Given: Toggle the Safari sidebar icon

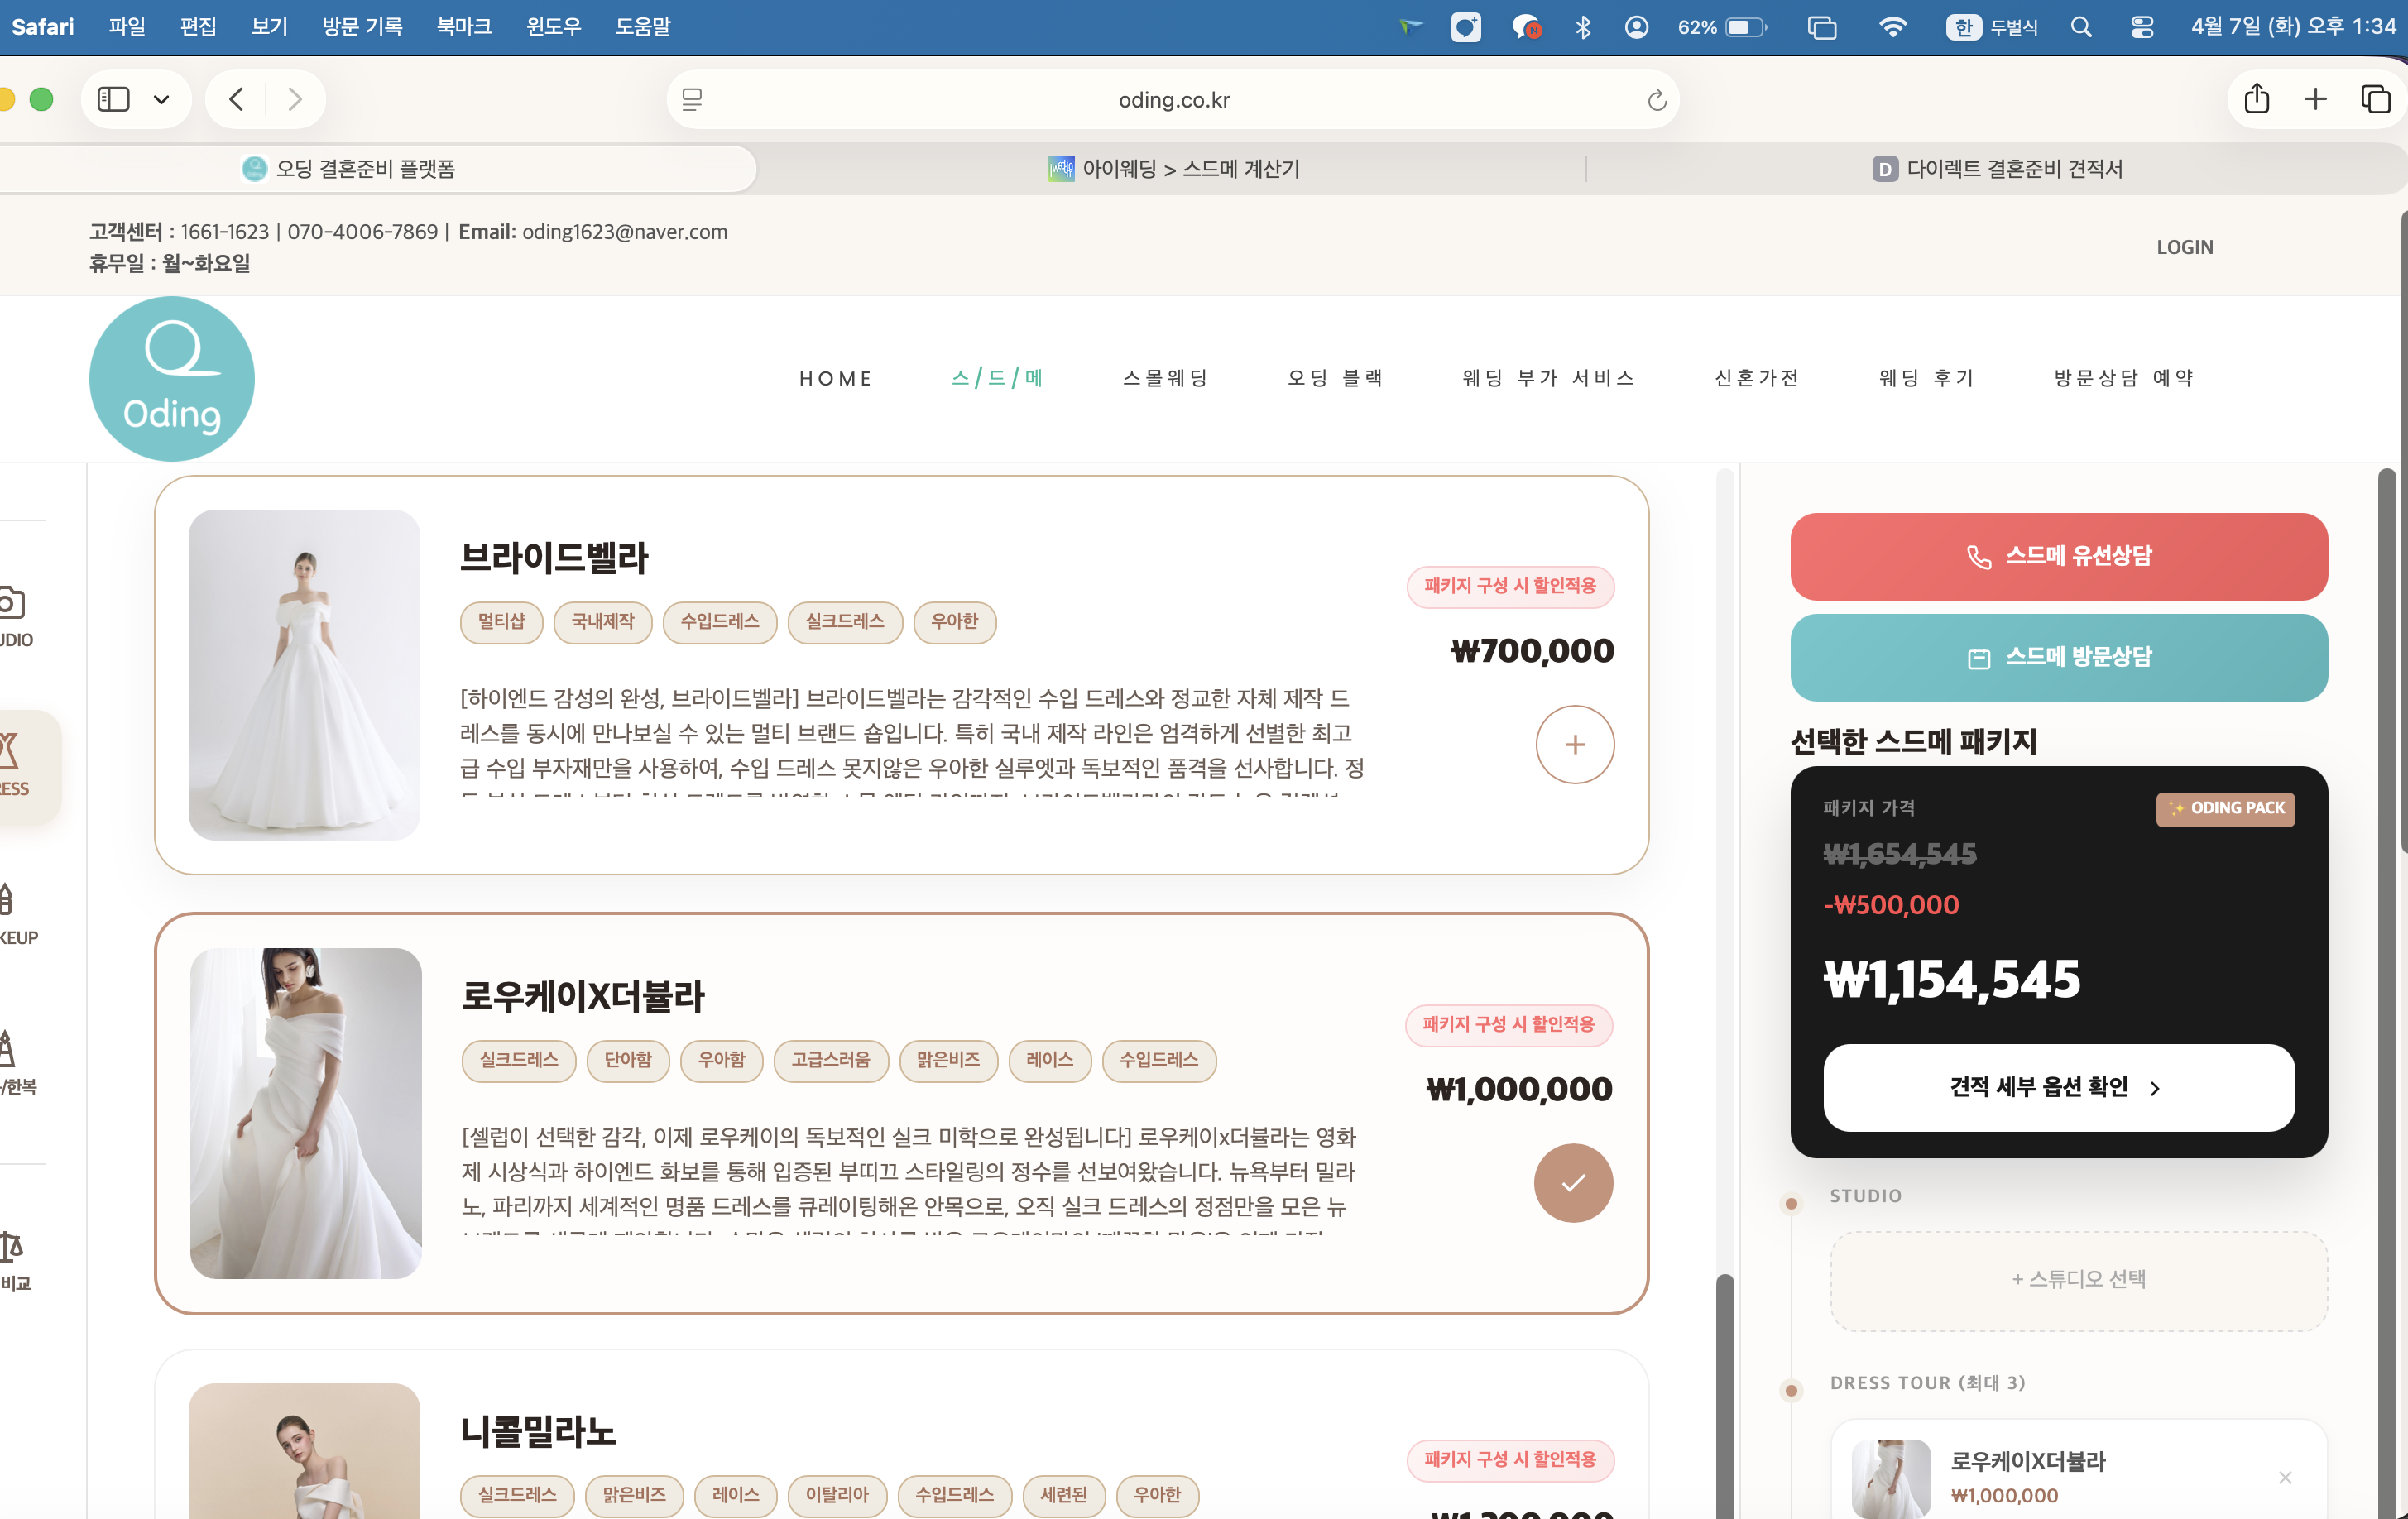Looking at the screenshot, I should 113,99.
